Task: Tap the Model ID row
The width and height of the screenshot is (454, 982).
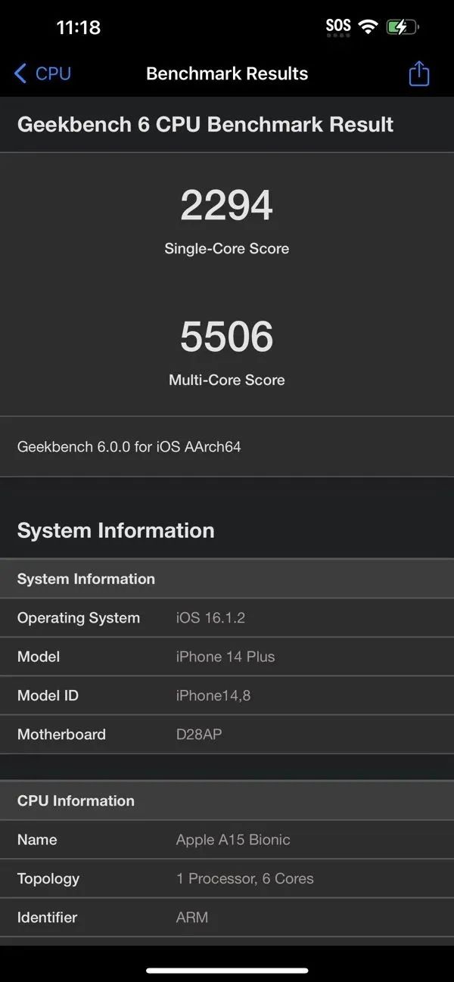Action: click(x=227, y=695)
